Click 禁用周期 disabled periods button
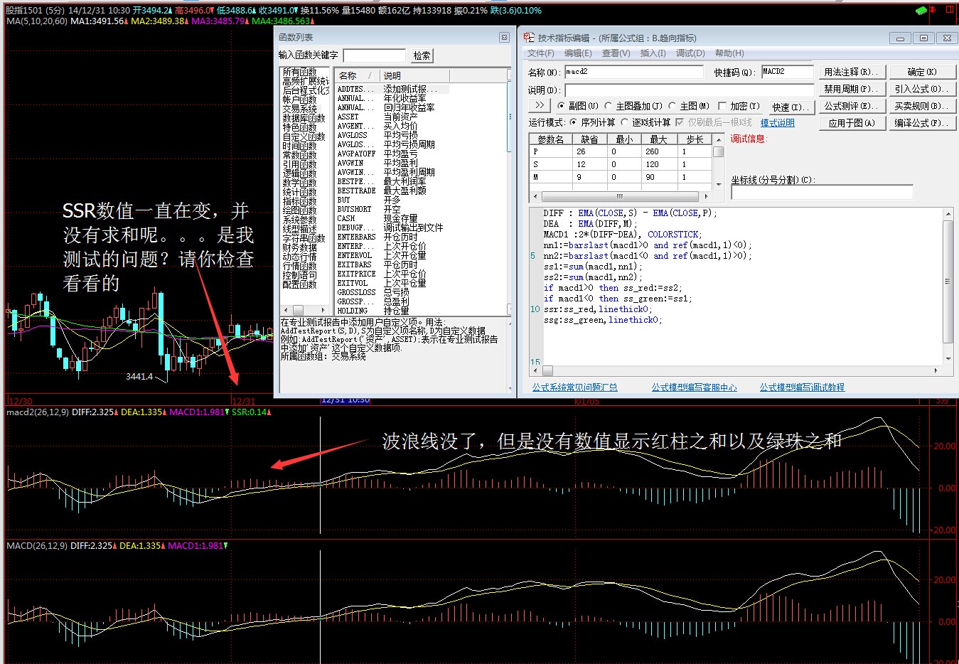959x664 pixels. tap(852, 89)
